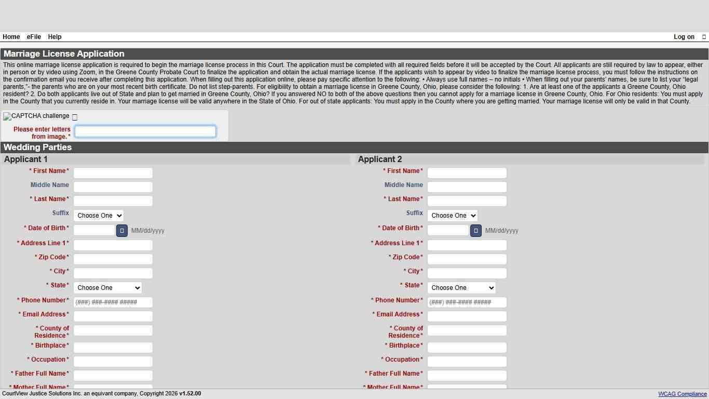Select Applicant 2 Email Address field
The image size is (709, 399).
467,316
